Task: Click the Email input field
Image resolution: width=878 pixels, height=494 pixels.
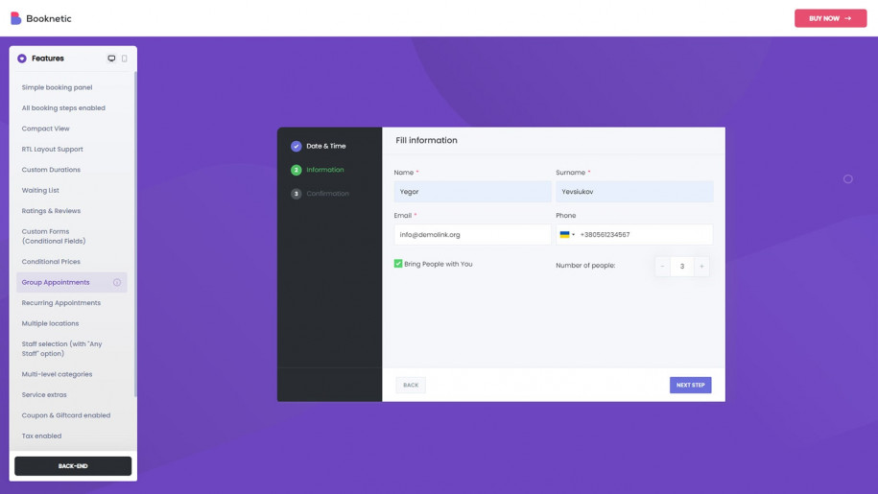Action: point(471,235)
